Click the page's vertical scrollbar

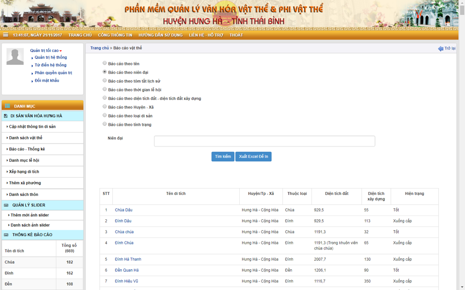(462, 148)
